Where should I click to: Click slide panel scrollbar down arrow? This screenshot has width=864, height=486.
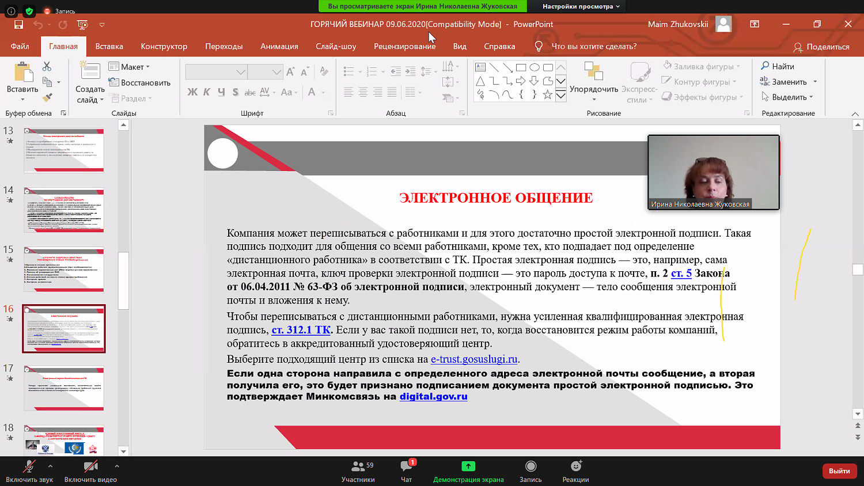[123, 451]
